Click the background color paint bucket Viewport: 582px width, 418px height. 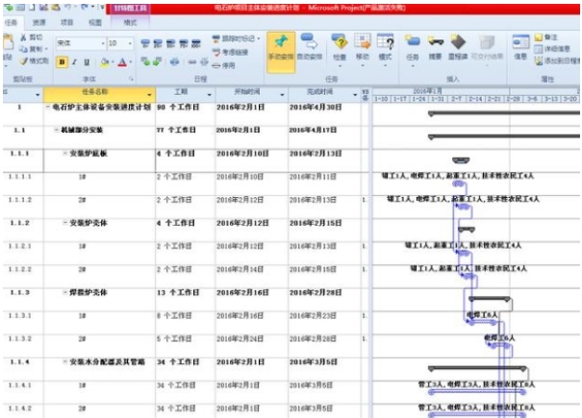(104, 62)
